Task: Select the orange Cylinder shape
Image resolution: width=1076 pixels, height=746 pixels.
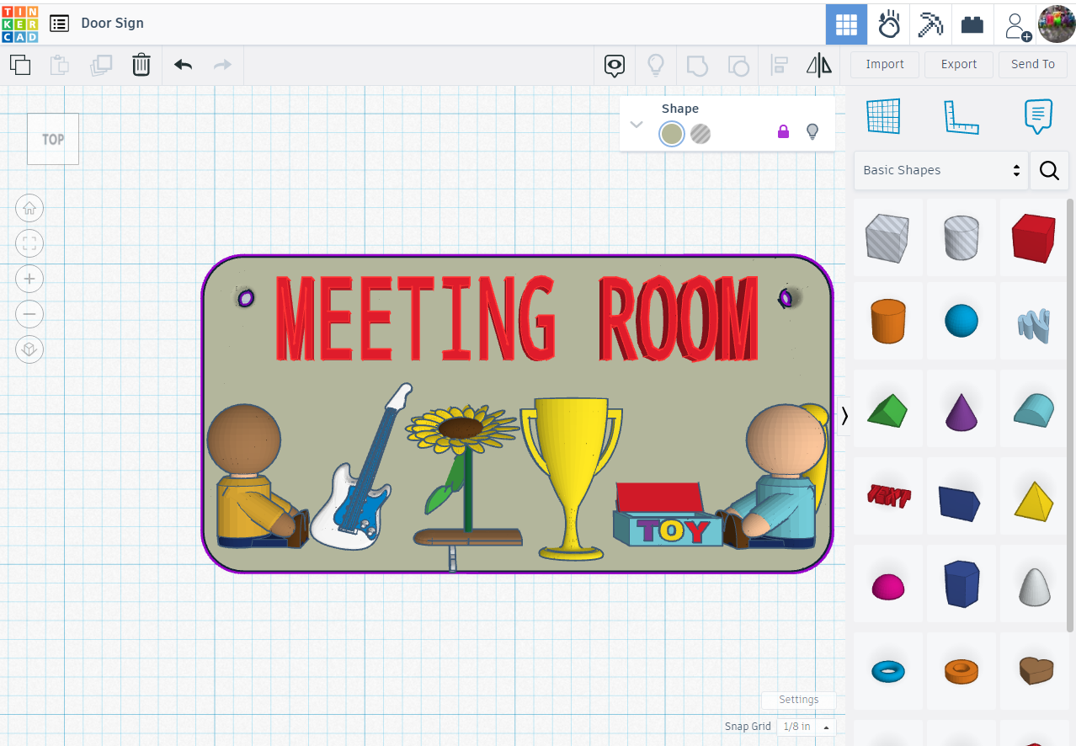Action: (x=887, y=321)
